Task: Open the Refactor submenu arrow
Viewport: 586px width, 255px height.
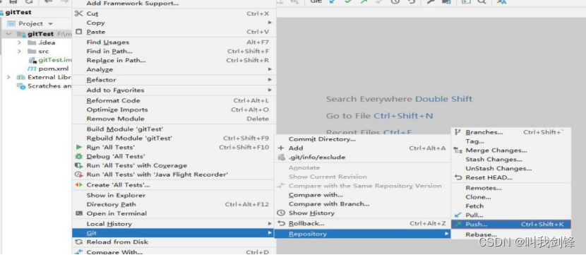Action: tap(270, 80)
